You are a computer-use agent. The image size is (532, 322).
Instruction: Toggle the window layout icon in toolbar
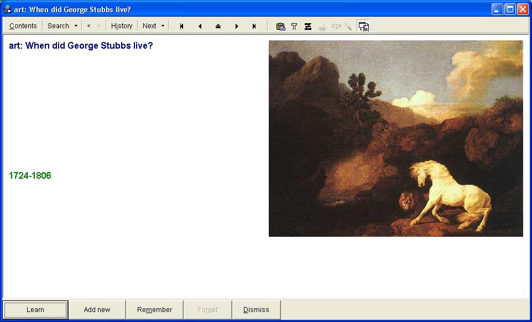click(x=363, y=26)
